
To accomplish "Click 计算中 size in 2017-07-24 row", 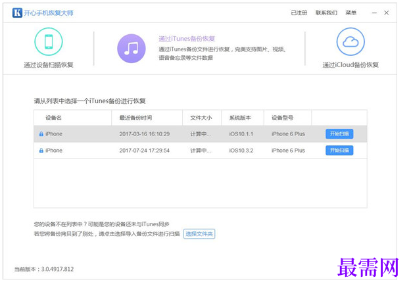I will click(x=201, y=151).
